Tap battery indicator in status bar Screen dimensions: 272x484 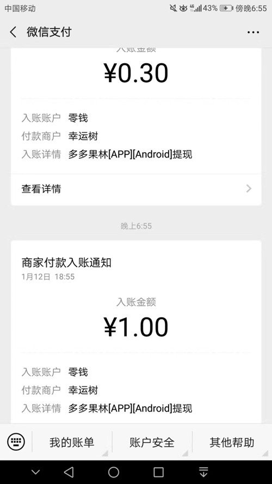pyautogui.click(x=226, y=8)
